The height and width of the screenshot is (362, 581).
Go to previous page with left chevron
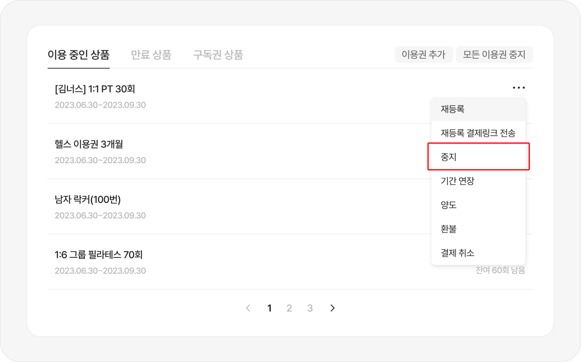pos(248,308)
